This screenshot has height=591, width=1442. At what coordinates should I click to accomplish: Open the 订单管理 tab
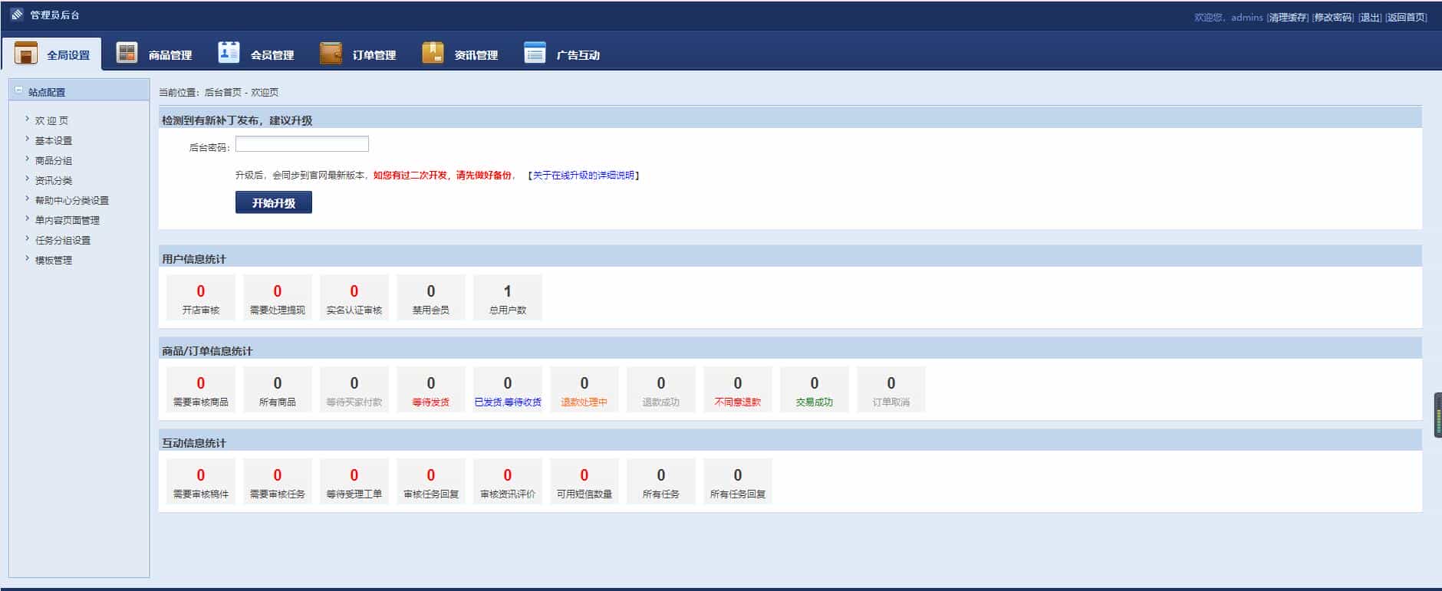358,54
